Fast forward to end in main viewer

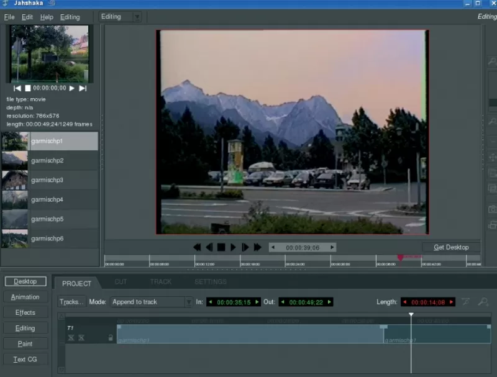click(257, 247)
